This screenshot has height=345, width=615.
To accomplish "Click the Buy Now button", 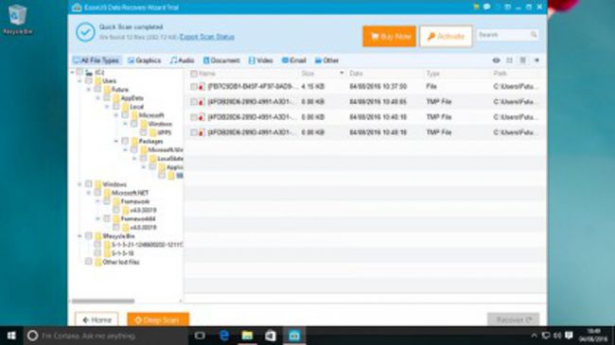I will (x=390, y=37).
